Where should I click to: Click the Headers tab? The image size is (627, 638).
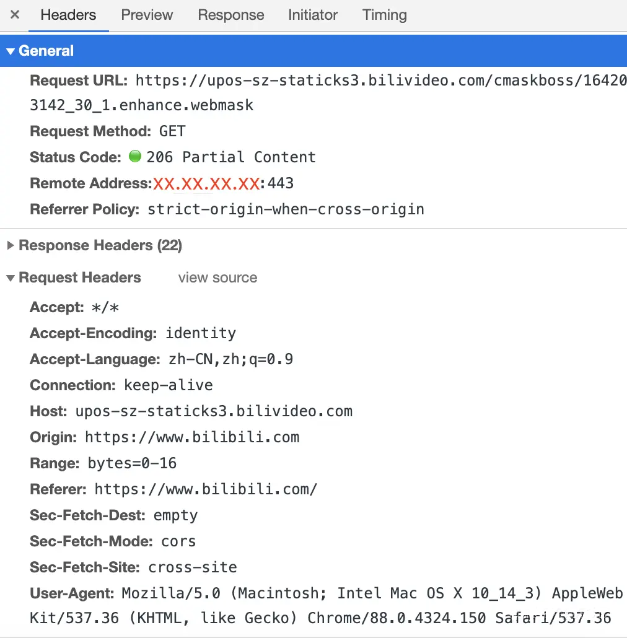[68, 15]
